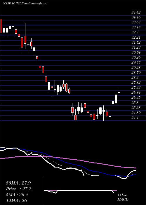
Task: Click the tall white candle below the last candlestick
Action: (116, 99)
